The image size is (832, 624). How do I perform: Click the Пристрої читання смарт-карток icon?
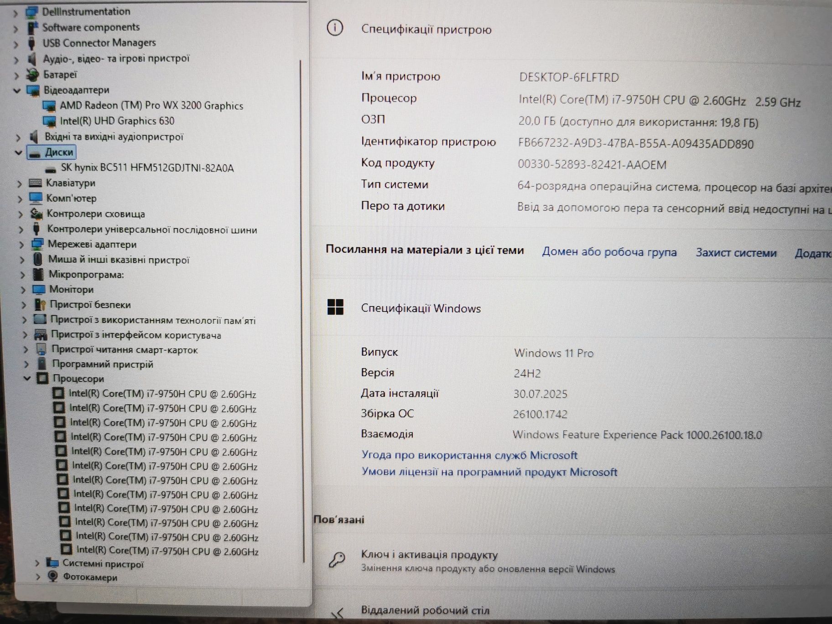[42, 350]
